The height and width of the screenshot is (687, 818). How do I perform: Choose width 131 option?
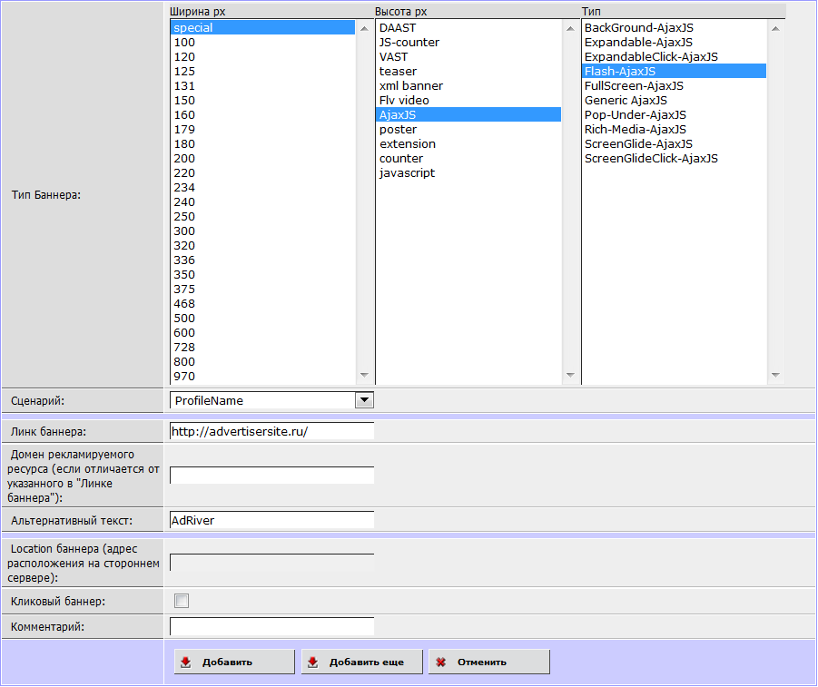pos(262,86)
